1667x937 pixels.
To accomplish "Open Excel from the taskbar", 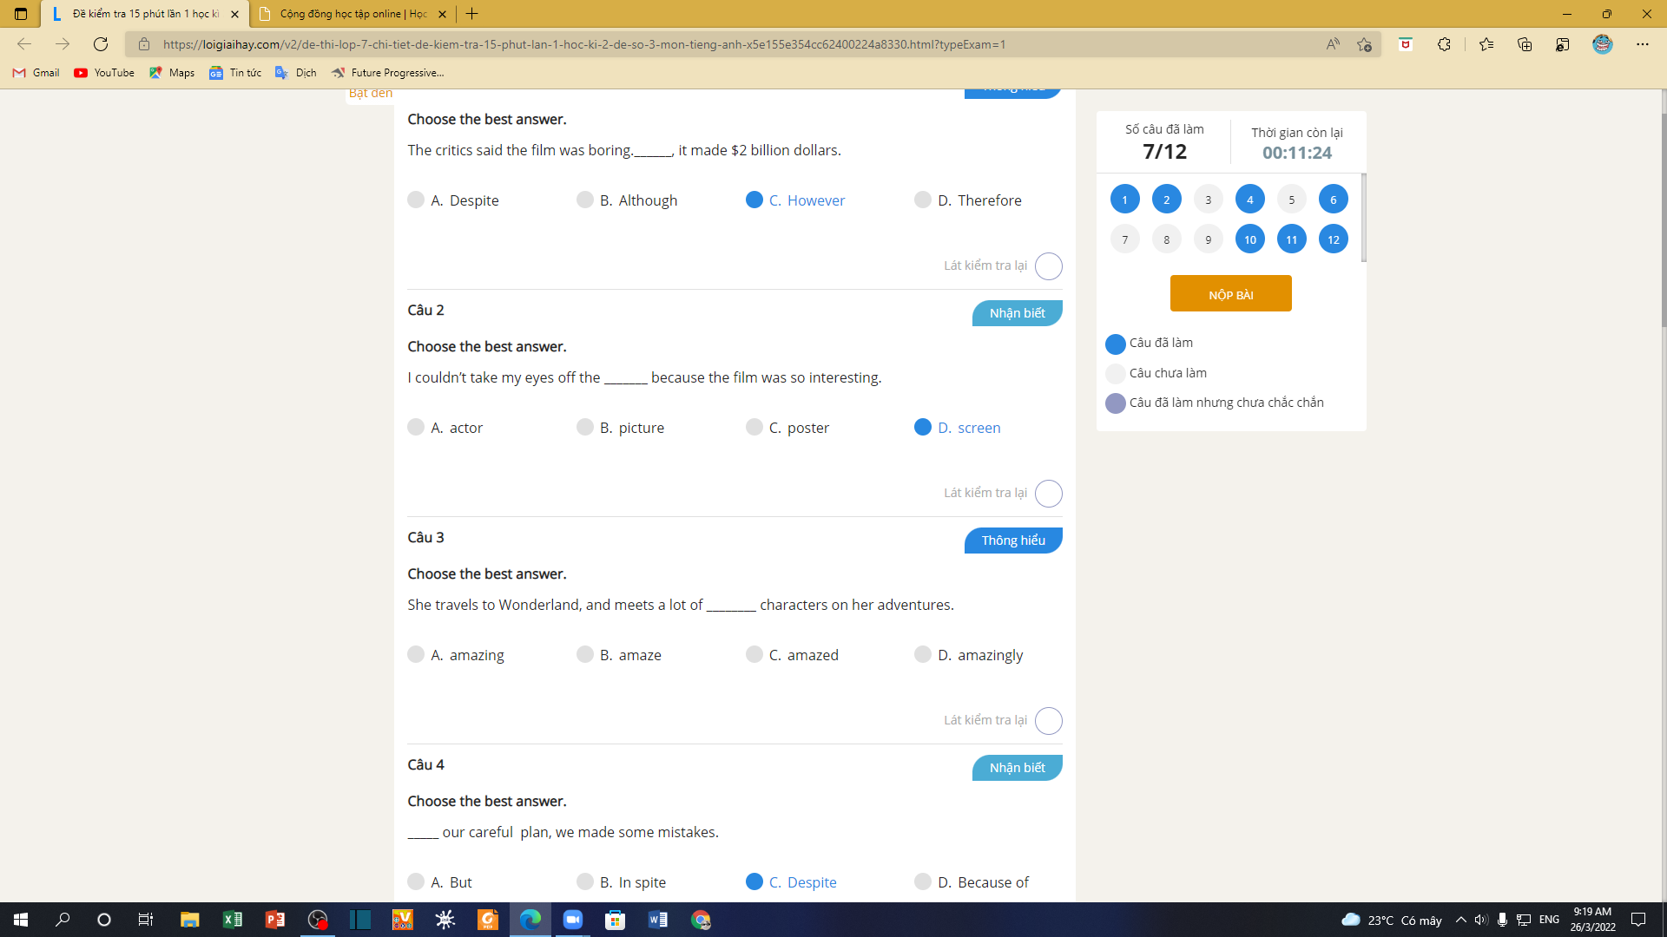I will point(232,920).
